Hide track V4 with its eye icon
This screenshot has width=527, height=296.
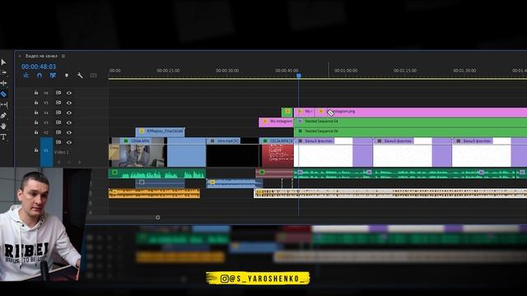(69, 113)
